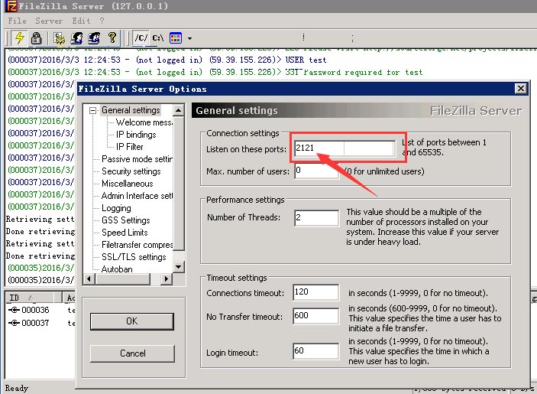Select General settings in options tree
537x394 pixels.
click(x=131, y=110)
